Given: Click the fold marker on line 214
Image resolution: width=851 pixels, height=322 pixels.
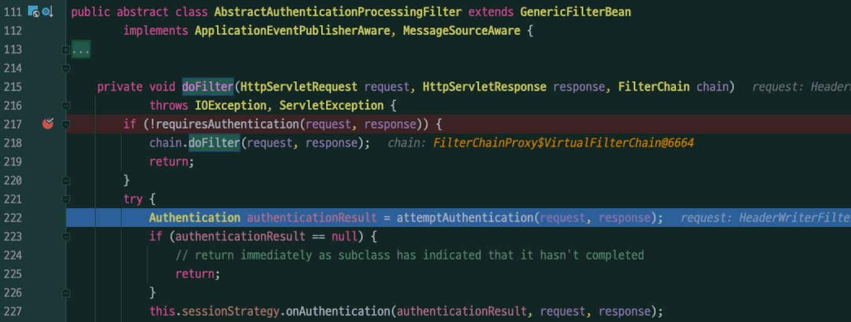Looking at the screenshot, I should (66, 68).
